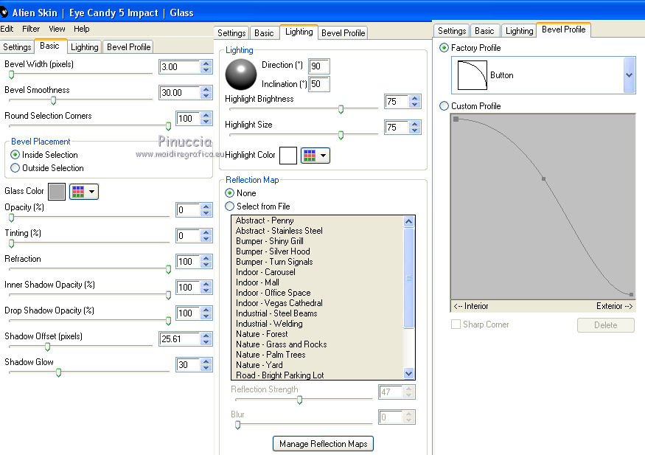This screenshot has height=455, width=645.
Task: Click the Glass Color palette grid icon
Action: 78,192
